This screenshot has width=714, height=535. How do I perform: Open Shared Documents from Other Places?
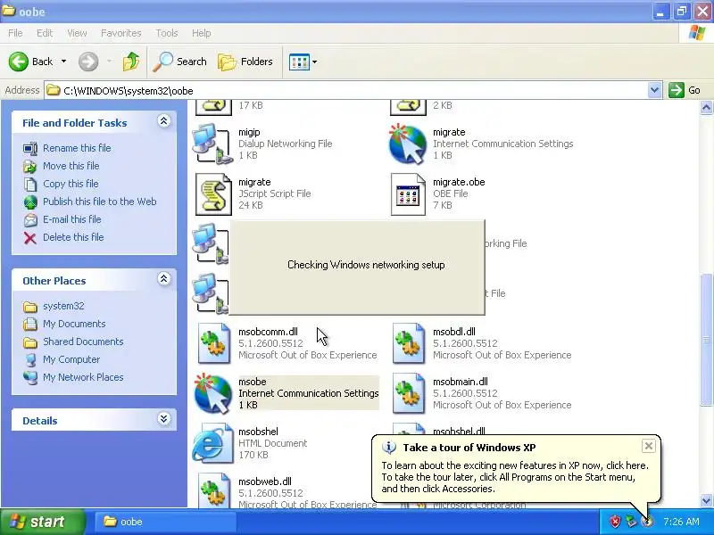[83, 342]
